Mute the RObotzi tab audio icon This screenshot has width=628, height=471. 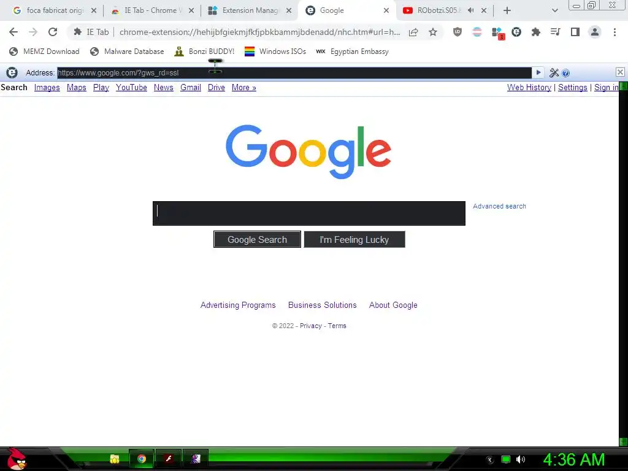[x=470, y=10]
